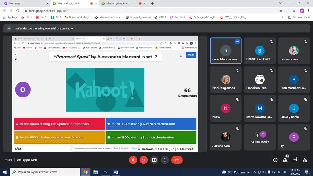Click the address bar showing meet.google.com
313x176 pixels.
(x=150, y=11)
